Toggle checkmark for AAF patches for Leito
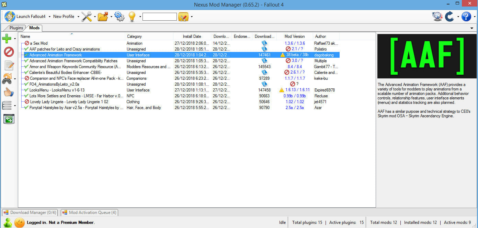Image resolution: width=478 pixels, height=228 pixels. click(x=26, y=49)
